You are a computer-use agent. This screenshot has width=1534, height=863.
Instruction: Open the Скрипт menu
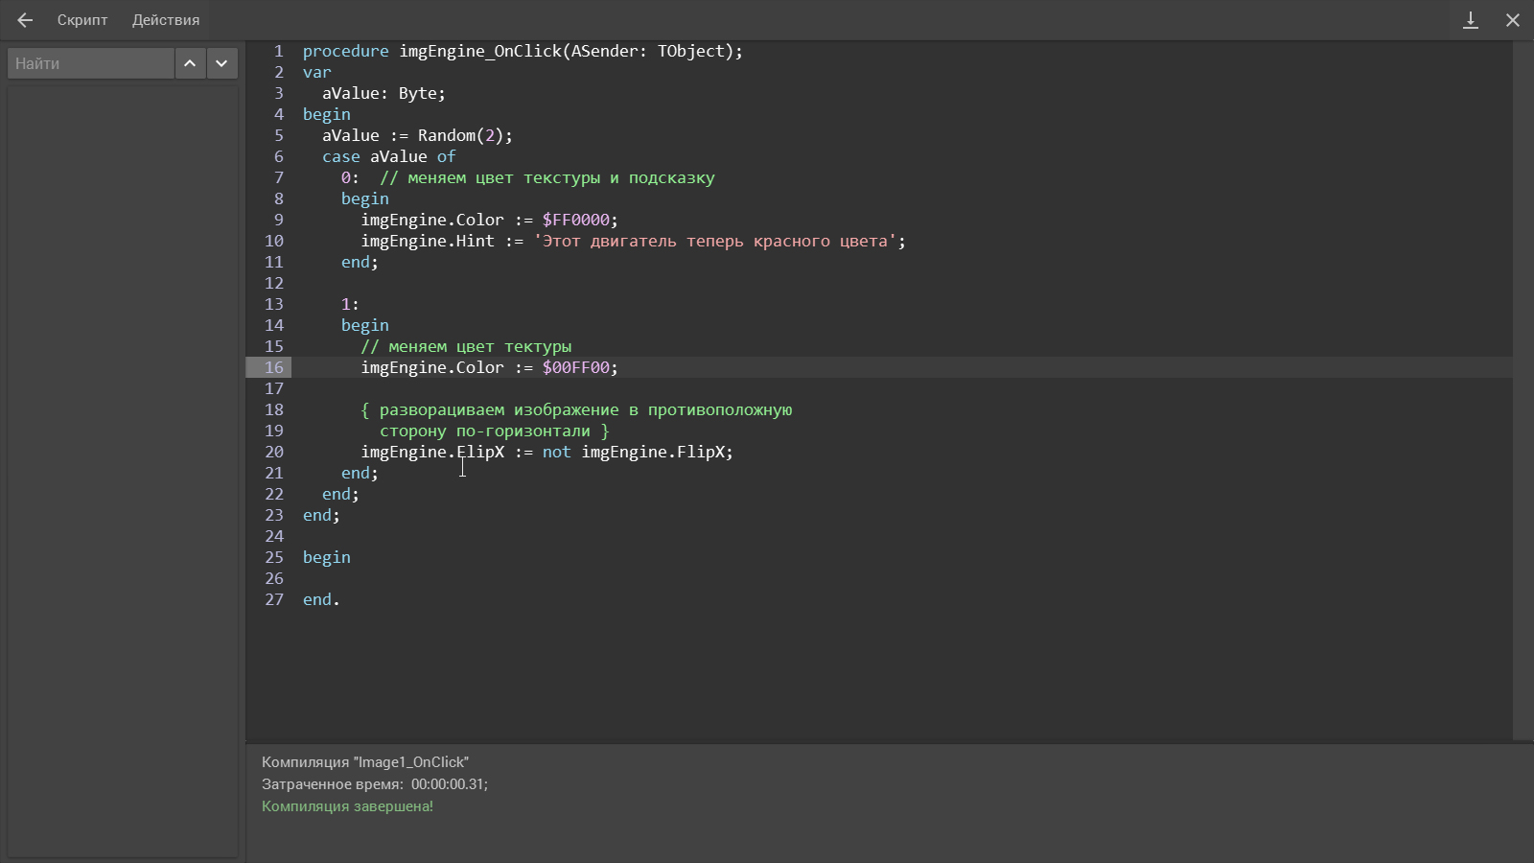click(x=82, y=20)
